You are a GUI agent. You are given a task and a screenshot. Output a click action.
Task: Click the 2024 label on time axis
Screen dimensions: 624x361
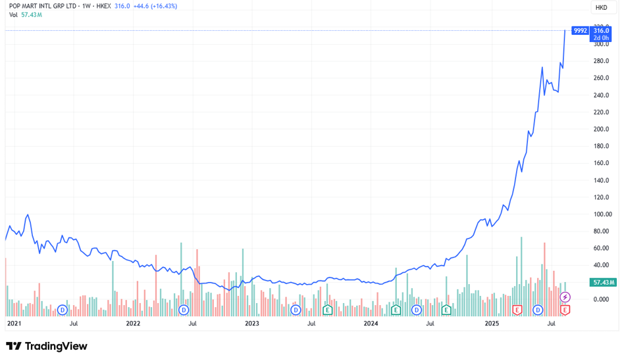pos(371,324)
